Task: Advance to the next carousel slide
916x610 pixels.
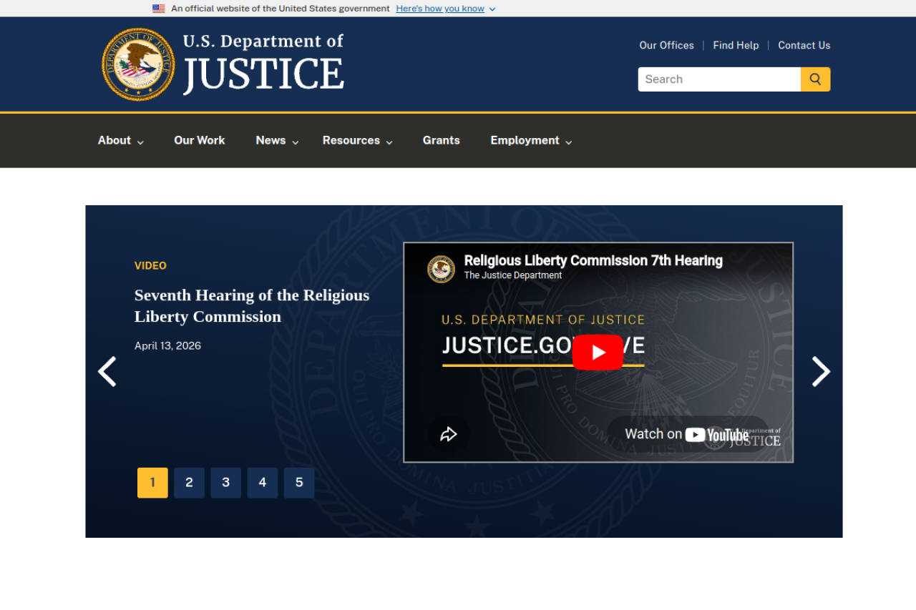Action: pyautogui.click(x=820, y=372)
